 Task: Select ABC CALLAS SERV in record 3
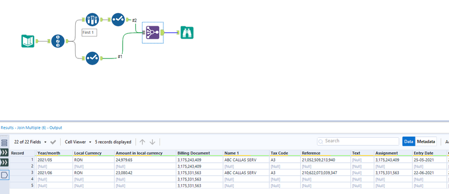coord(246,173)
